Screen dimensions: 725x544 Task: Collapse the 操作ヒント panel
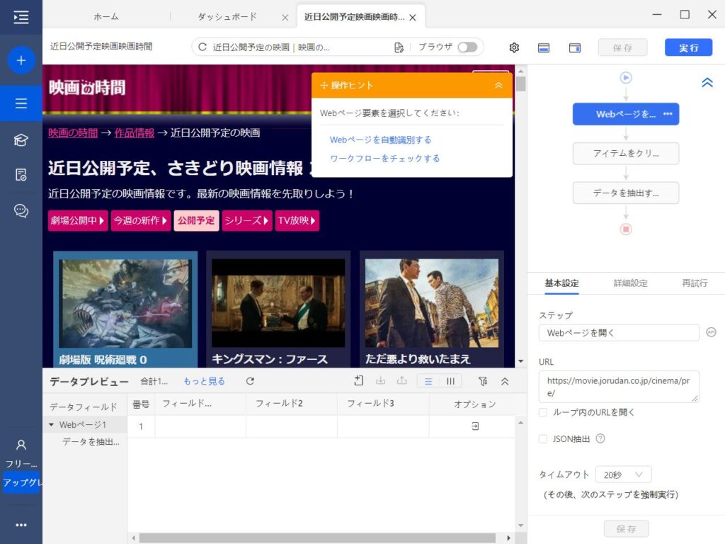(x=498, y=85)
